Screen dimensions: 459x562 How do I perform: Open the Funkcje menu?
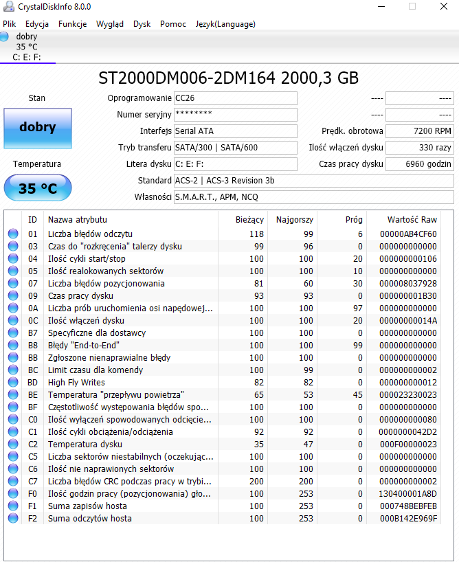tap(72, 24)
